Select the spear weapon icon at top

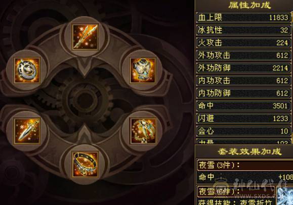(85, 37)
